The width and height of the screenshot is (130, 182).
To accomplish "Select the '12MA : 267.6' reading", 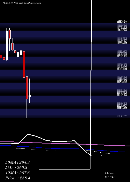I will 17,173.
